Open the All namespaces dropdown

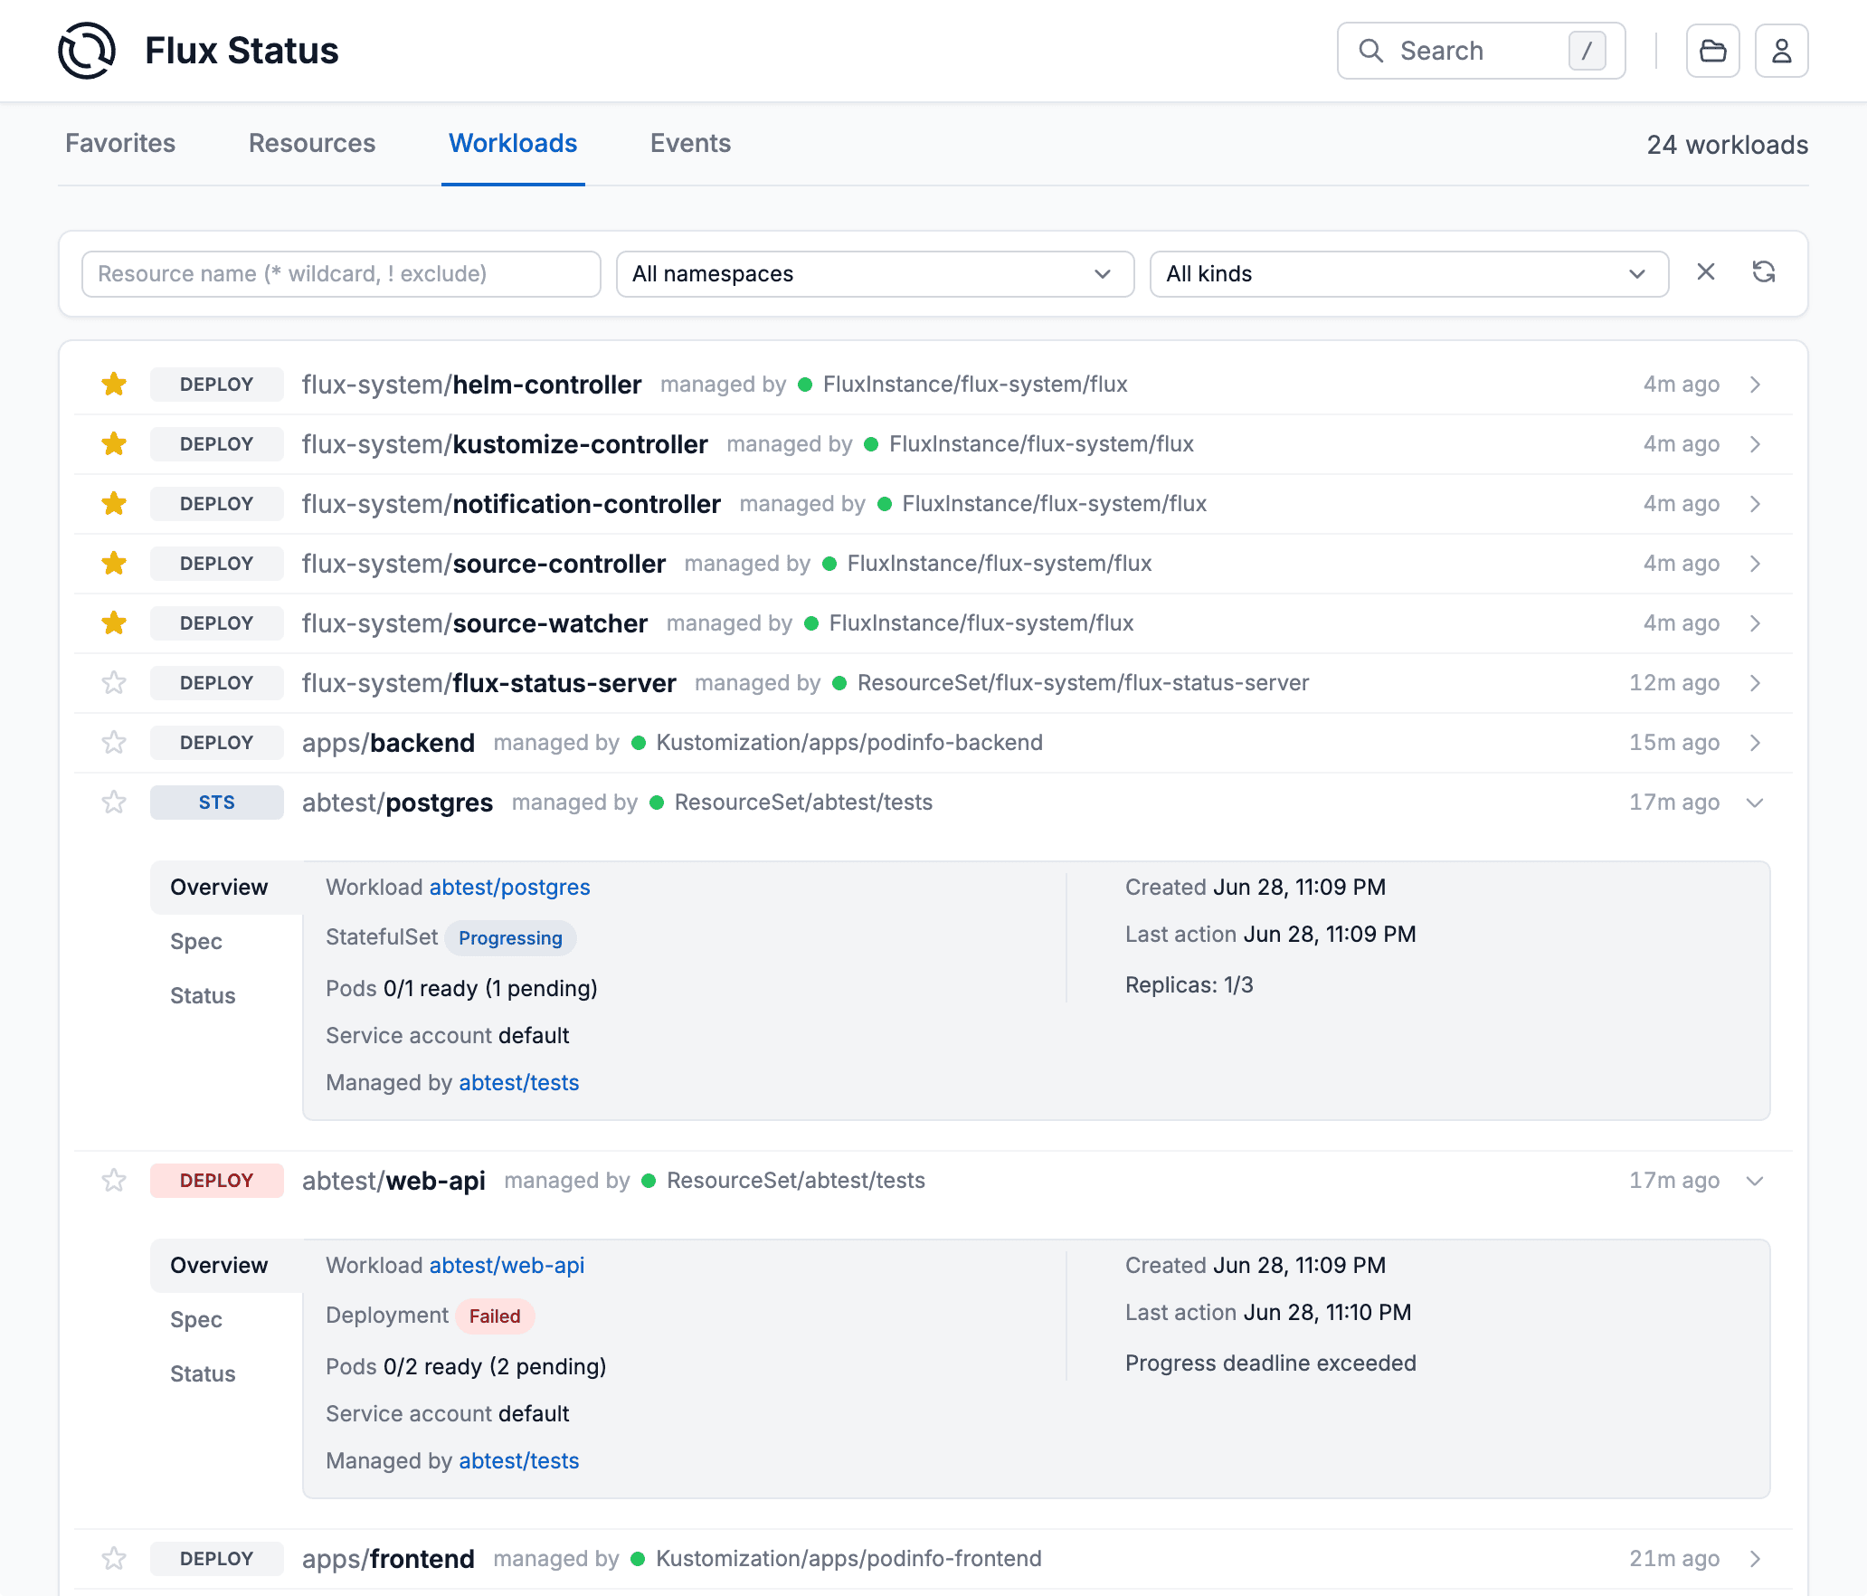point(875,274)
